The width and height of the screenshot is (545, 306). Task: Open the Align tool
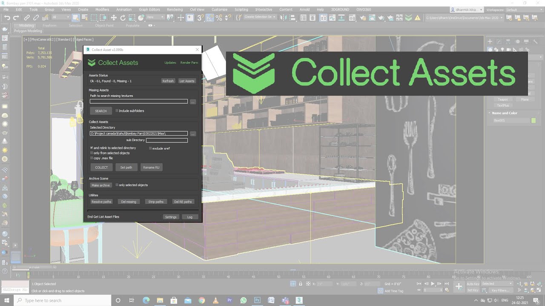tap(293, 17)
